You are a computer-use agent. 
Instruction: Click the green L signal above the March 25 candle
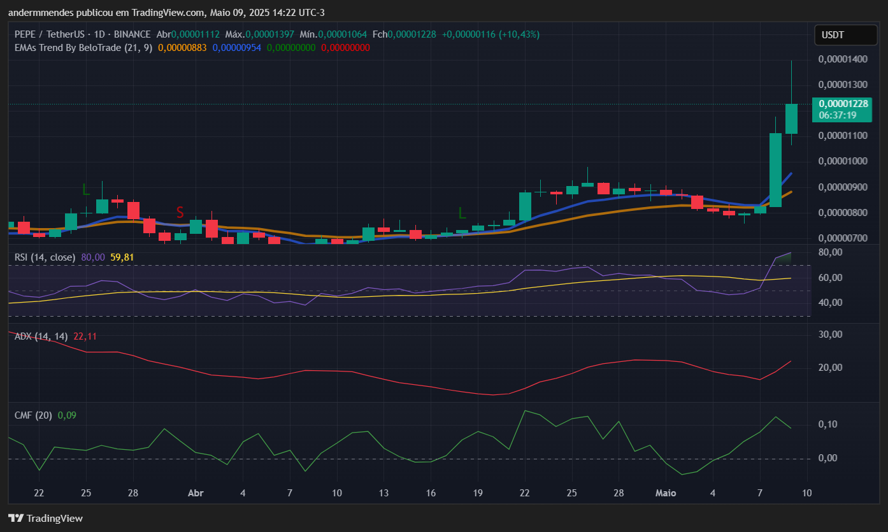(x=86, y=189)
